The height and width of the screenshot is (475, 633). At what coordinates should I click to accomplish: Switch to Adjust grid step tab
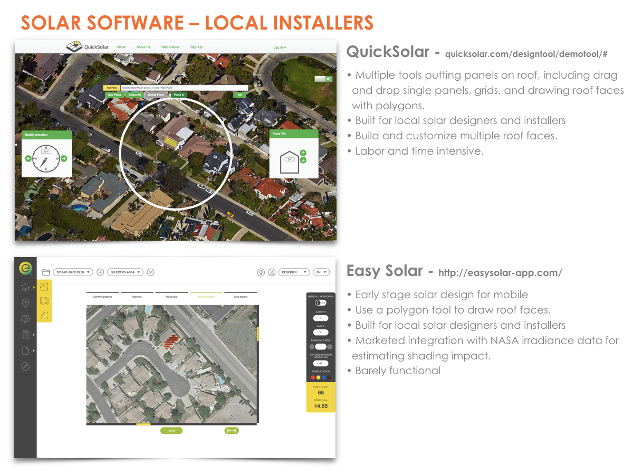click(171, 295)
